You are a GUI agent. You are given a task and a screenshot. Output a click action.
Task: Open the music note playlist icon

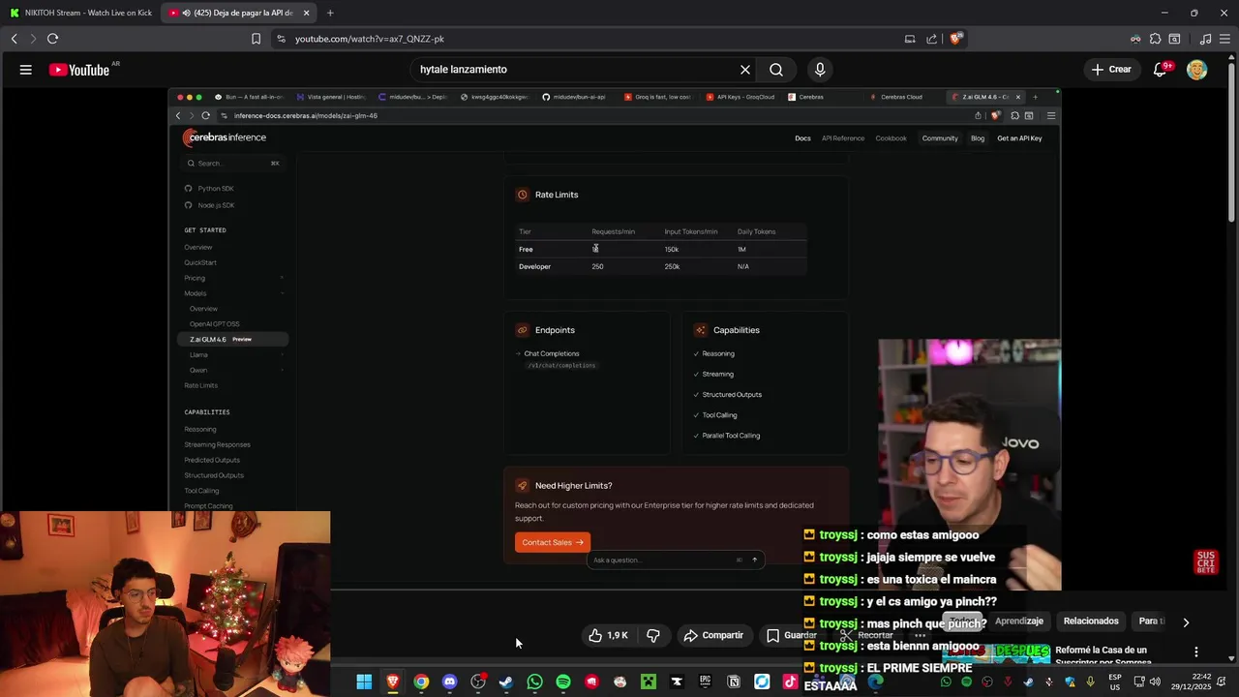click(1205, 39)
